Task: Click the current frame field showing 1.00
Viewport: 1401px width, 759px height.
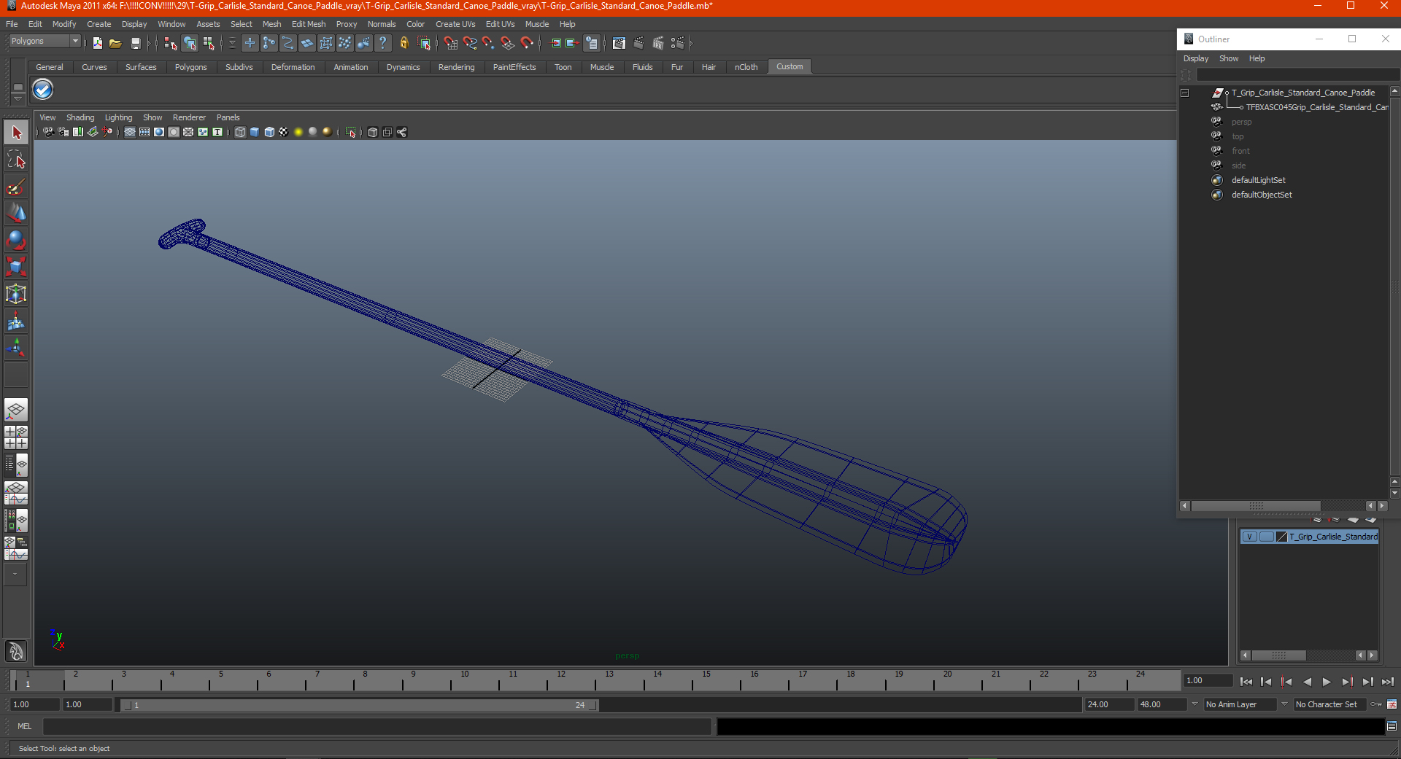Action: coord(1208,680)
